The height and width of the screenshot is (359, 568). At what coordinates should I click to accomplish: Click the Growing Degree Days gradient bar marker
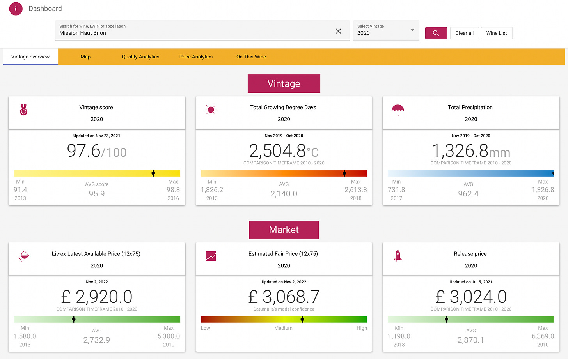344,173
